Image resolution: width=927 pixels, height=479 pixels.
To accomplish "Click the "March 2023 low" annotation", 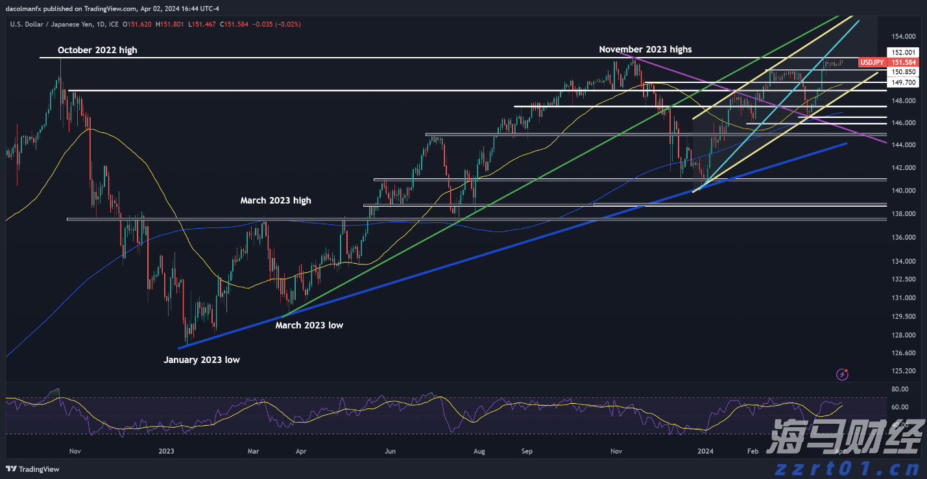I will tap(309, 325).
